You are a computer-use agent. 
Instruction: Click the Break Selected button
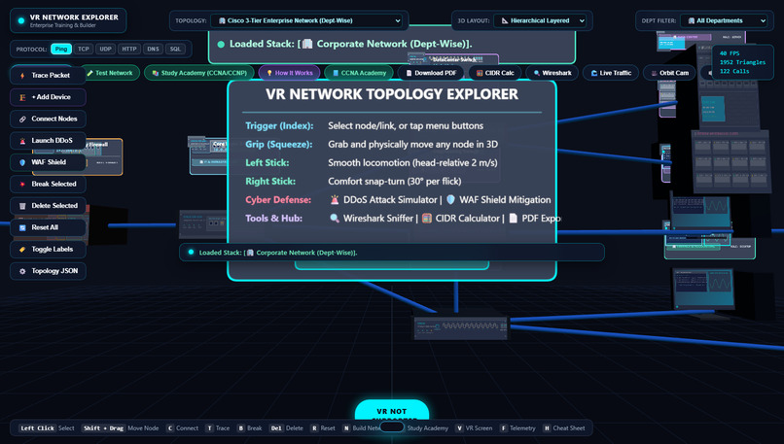click(48, 185)
